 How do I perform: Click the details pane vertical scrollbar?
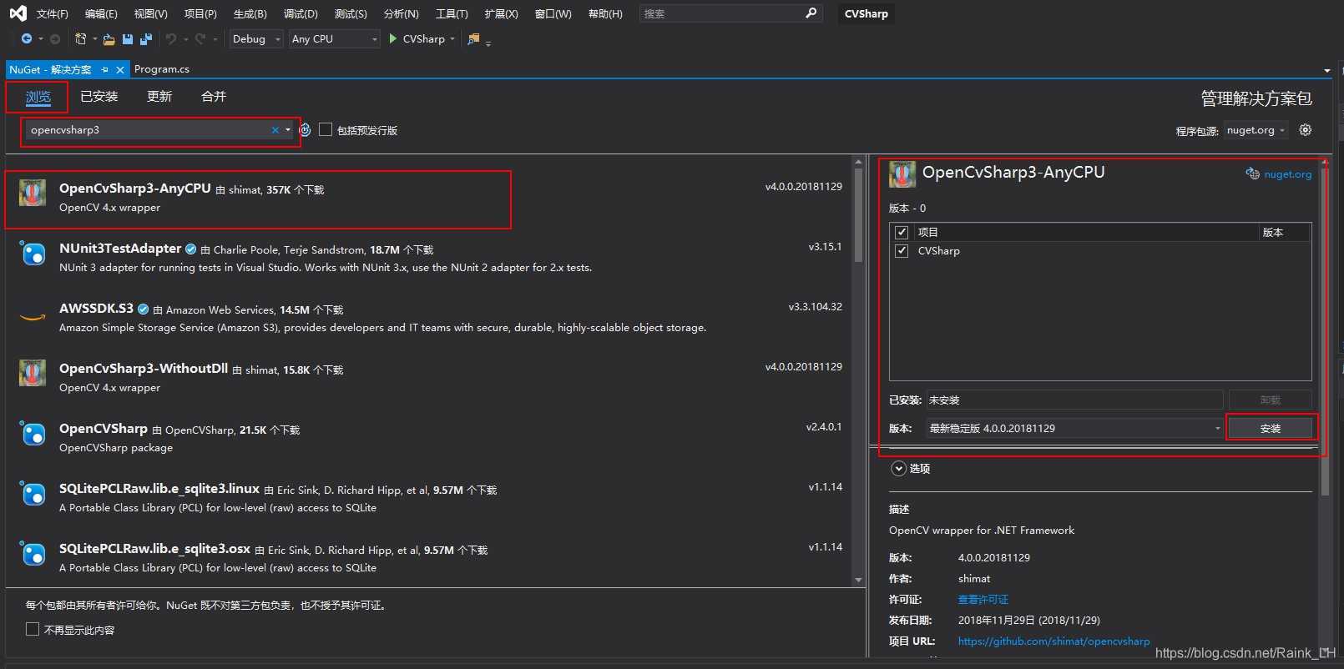1325,334
